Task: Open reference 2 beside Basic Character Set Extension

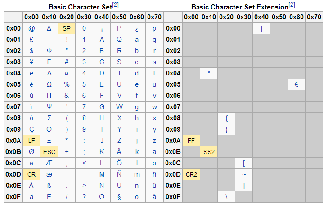Action: 292,5
